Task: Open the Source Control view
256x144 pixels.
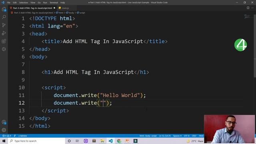Action: [x=4, y=25]
